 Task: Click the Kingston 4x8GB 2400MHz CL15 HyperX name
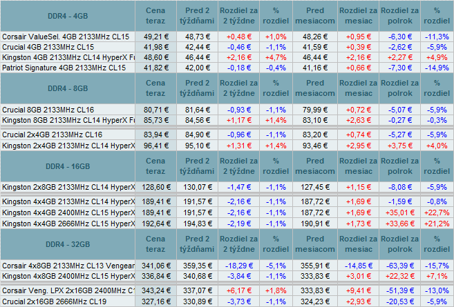68,276
